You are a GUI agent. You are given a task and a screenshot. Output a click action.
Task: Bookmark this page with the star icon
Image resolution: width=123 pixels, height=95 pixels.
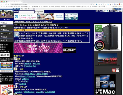(94, 4)
